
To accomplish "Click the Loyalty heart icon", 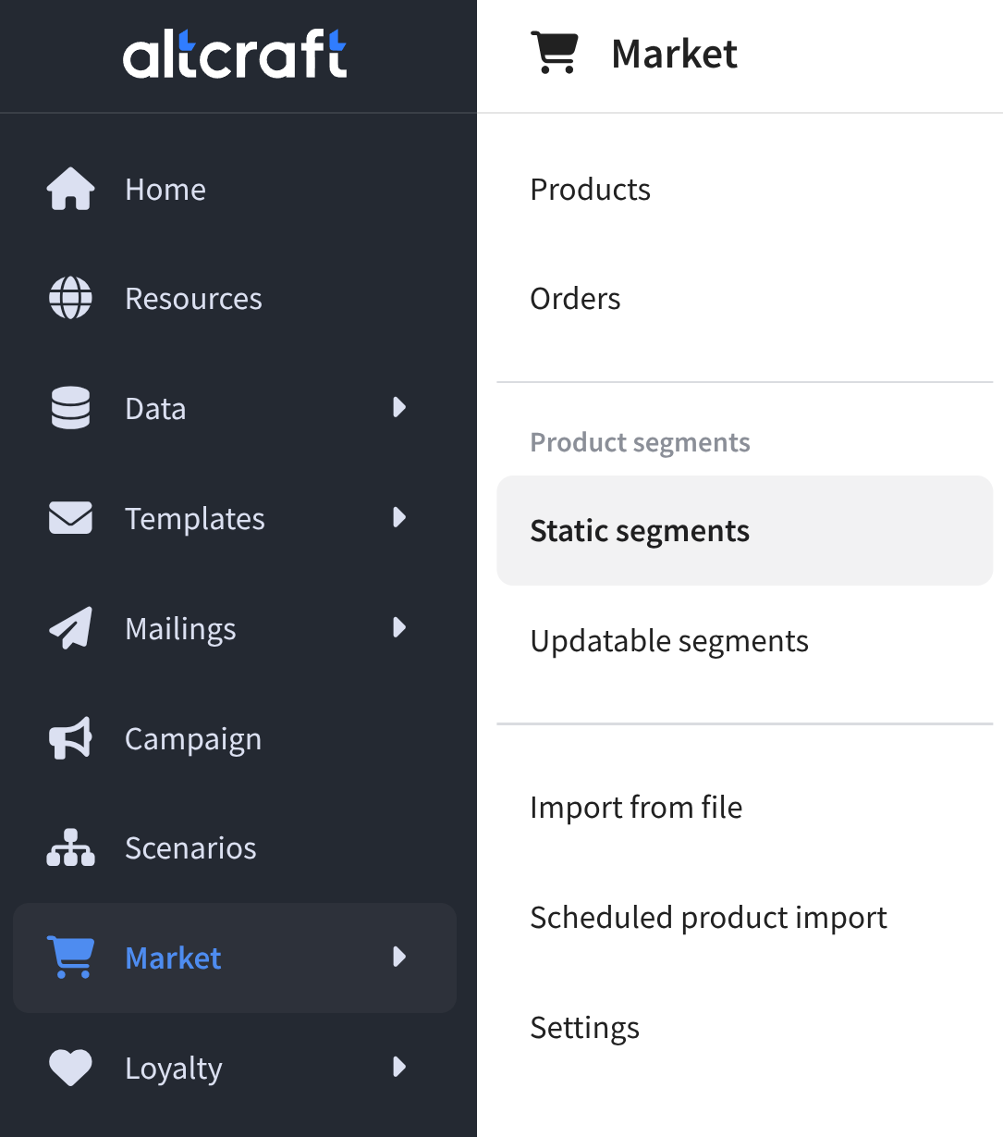I will coord(71,1068).
